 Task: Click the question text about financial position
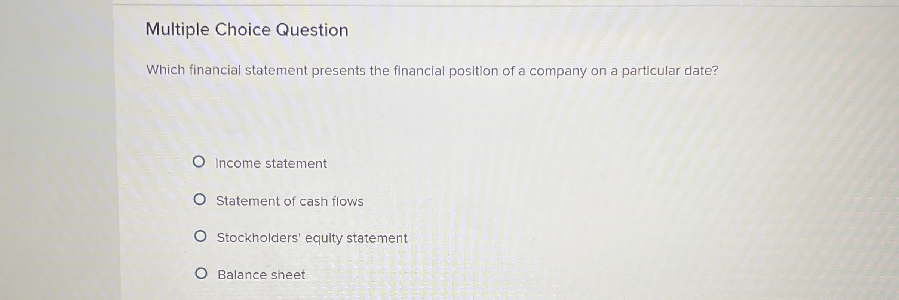(431, 71)
